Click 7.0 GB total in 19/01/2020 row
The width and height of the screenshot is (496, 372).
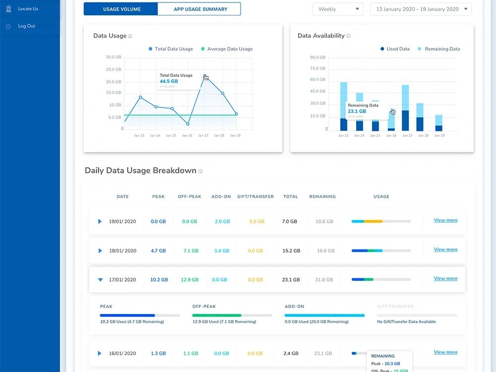[x=290, y=221]
